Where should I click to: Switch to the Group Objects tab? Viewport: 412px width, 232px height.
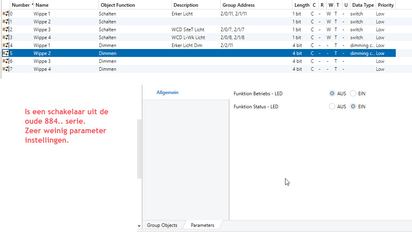click(x=162, y=225)
